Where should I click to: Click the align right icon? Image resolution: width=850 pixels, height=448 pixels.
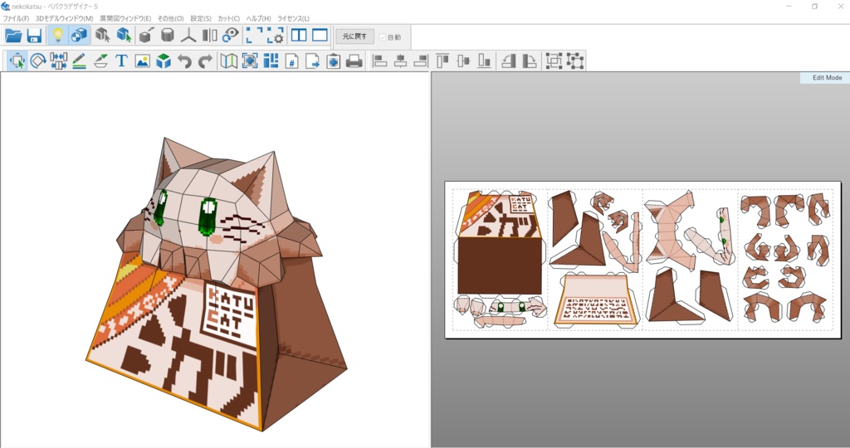(421, 61)
